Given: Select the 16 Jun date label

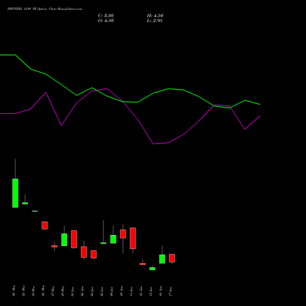Looking at the screenshot, I should pos(160,291).
